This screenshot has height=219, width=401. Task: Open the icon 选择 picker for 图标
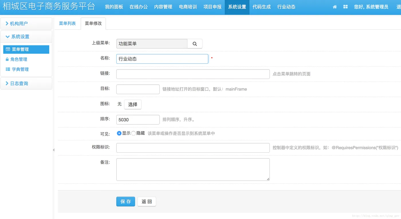click(133, 104)
